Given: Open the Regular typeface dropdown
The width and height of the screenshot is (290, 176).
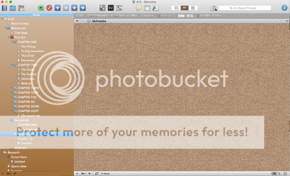Looking at the screenshot, I should tap(118, 16).
